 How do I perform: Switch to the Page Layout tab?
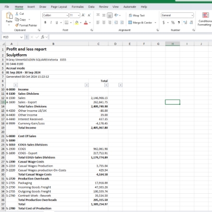click(59, 6)
